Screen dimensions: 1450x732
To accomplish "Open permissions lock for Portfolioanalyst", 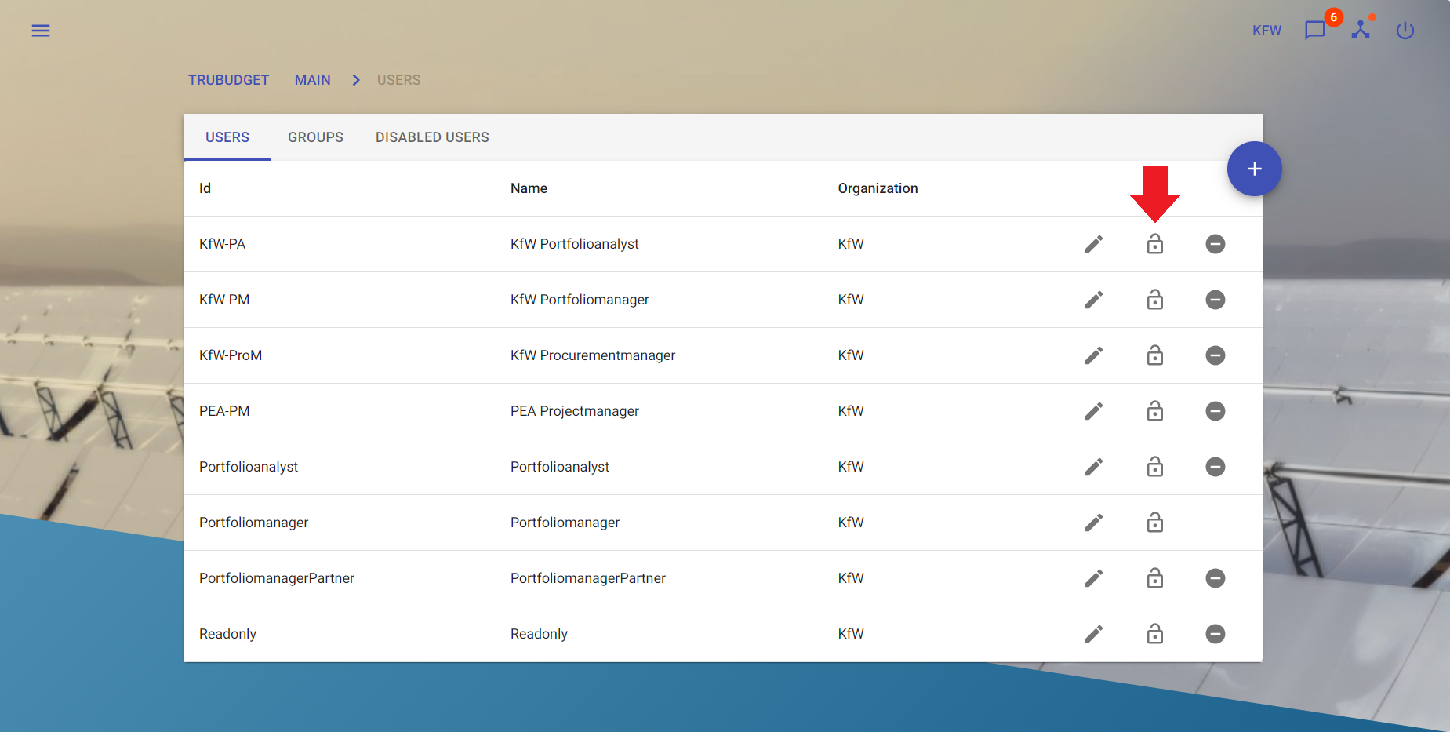I will (1155, 467).
